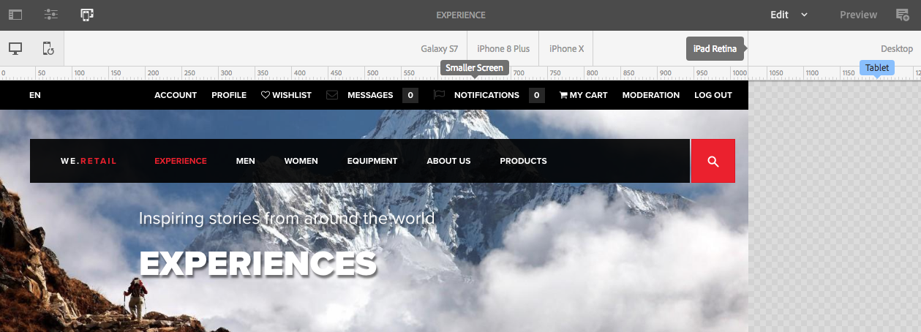The image size is (921, 332).
Task: Click the Messages envelope icon
Action: point(332,95)
